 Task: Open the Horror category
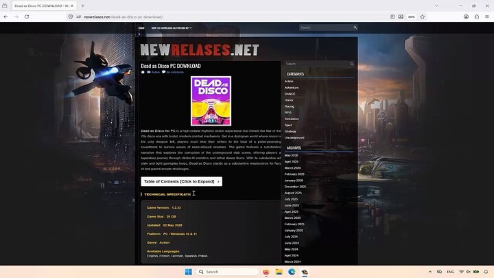click(289, 100)
